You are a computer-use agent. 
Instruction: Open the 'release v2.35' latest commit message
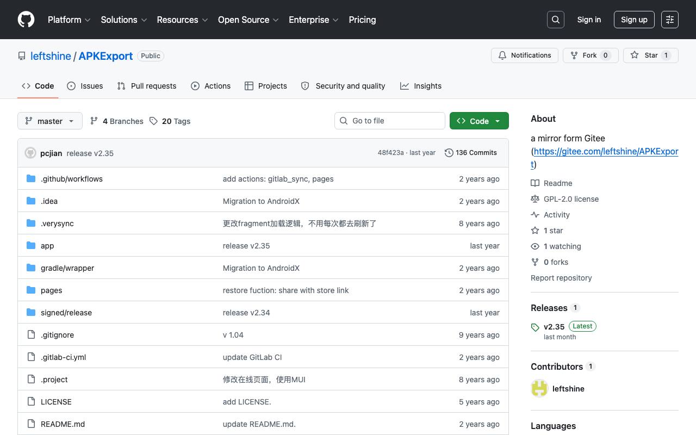point(90,153)
